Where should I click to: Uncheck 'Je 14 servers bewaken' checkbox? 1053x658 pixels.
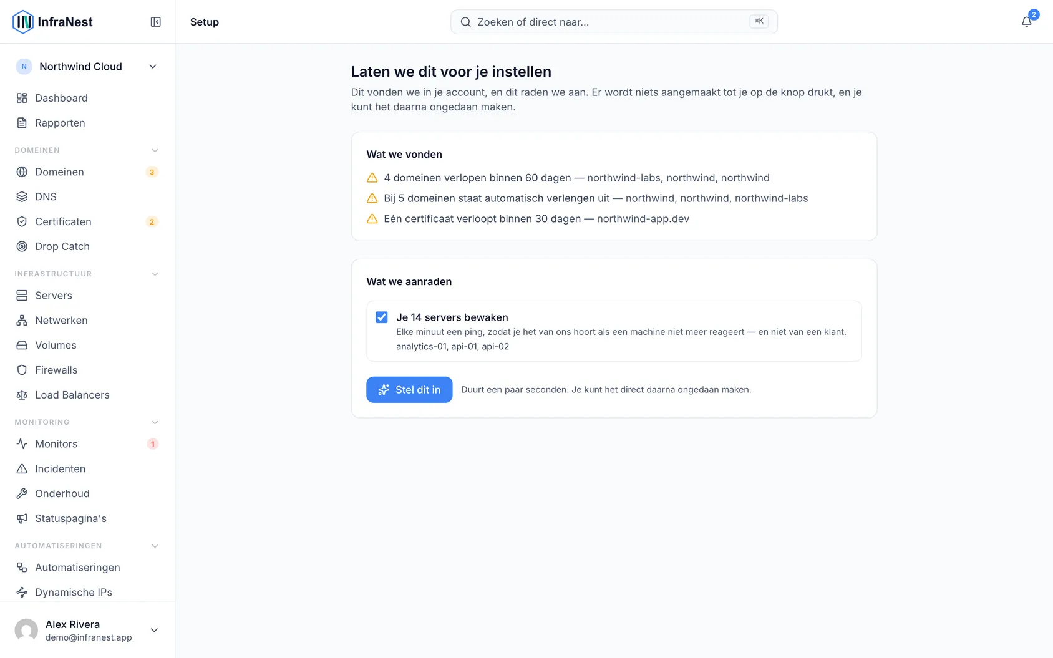point(382,317)
